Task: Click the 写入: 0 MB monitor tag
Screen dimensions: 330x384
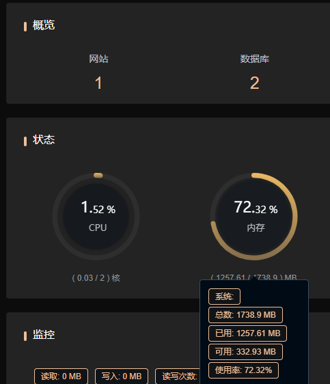Action: tap(122, 376)
